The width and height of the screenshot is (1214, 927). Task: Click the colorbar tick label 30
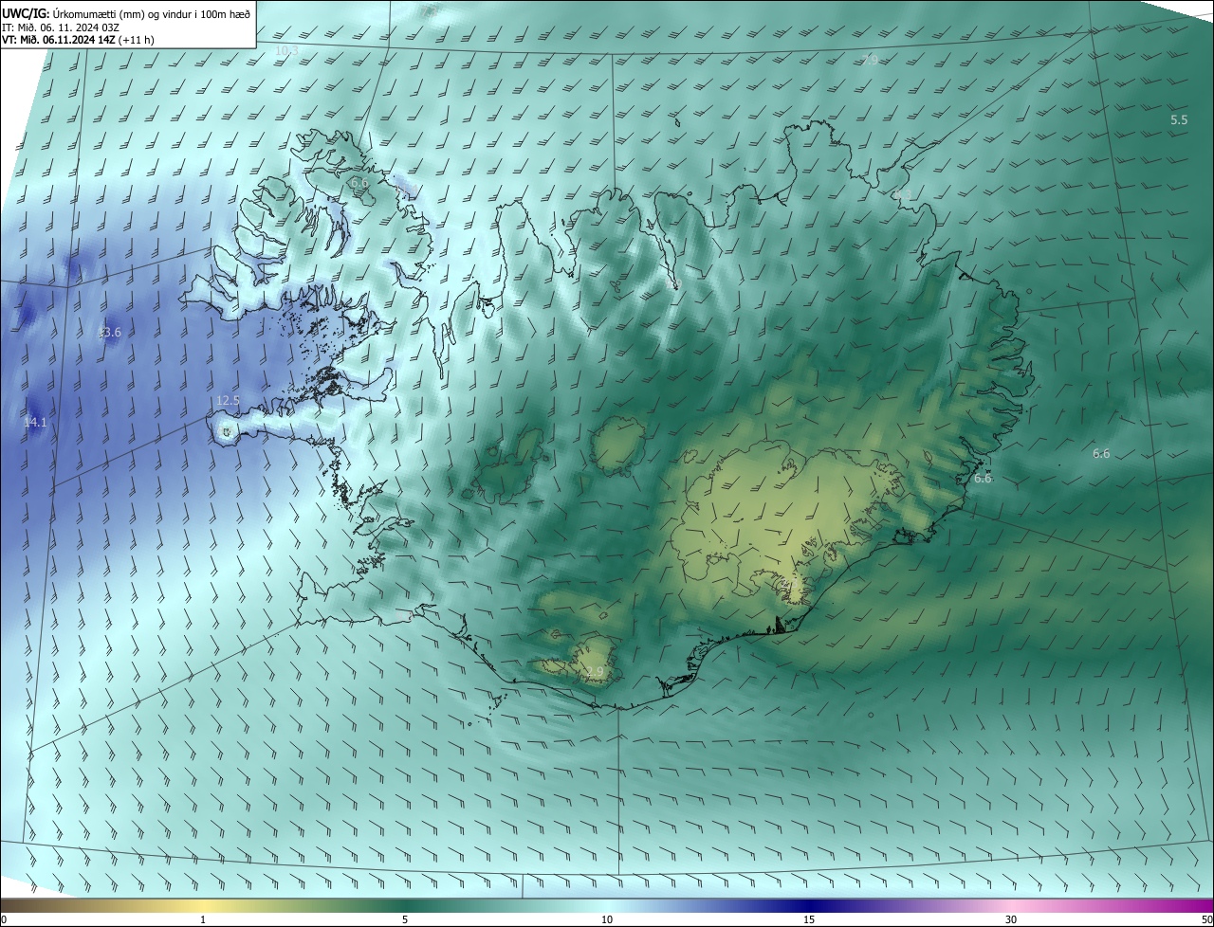pyautogui.click(x=1011, y=920)
